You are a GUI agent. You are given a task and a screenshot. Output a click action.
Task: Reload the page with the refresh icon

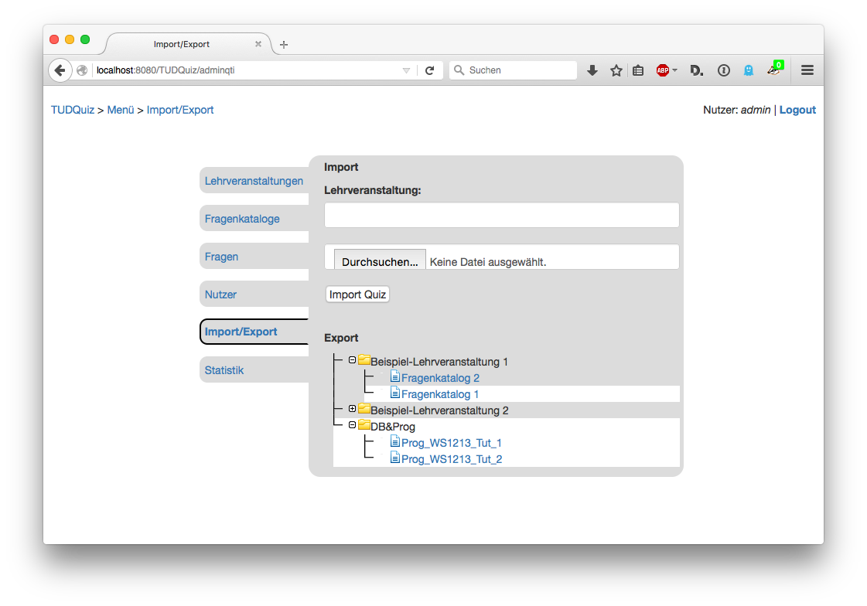click(x=429, y=70)
